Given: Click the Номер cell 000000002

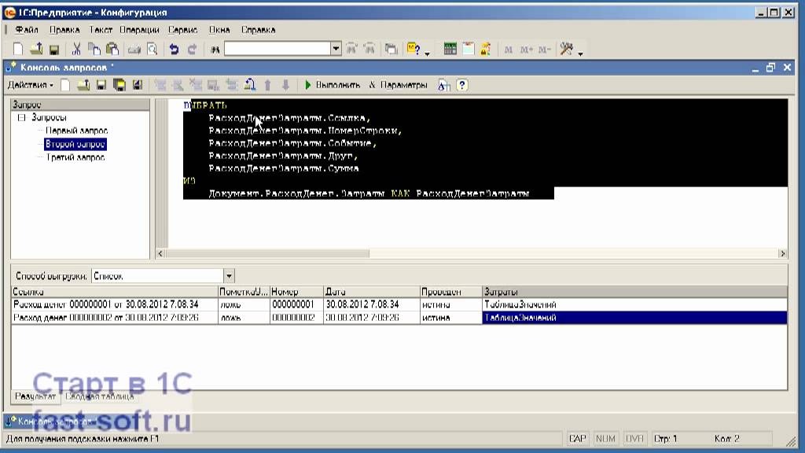Looking at the screenshot, I should tap(296, 318).
